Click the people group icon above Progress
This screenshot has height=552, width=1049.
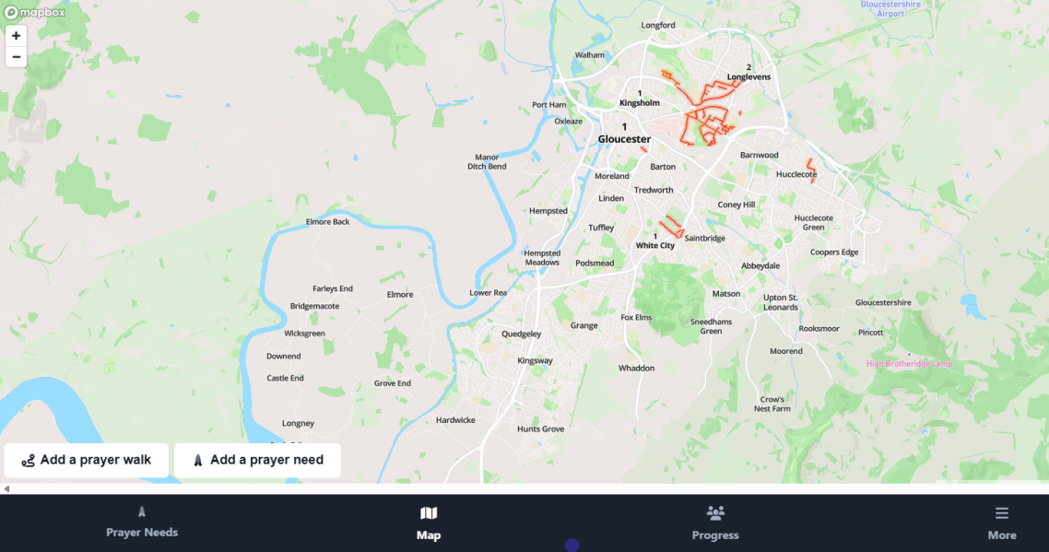[715, 513]
